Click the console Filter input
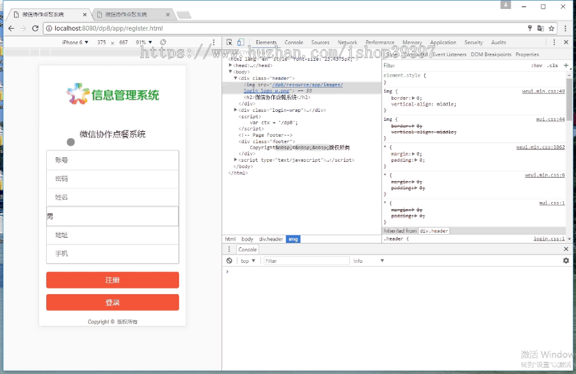 307,261
